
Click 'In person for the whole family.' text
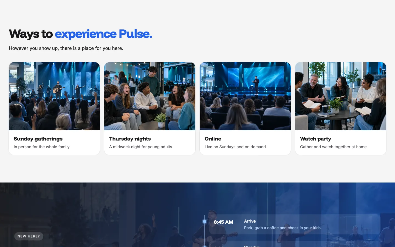click(42, 147)
